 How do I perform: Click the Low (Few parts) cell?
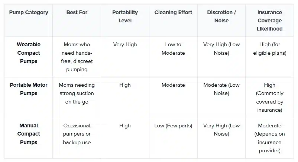173,126
